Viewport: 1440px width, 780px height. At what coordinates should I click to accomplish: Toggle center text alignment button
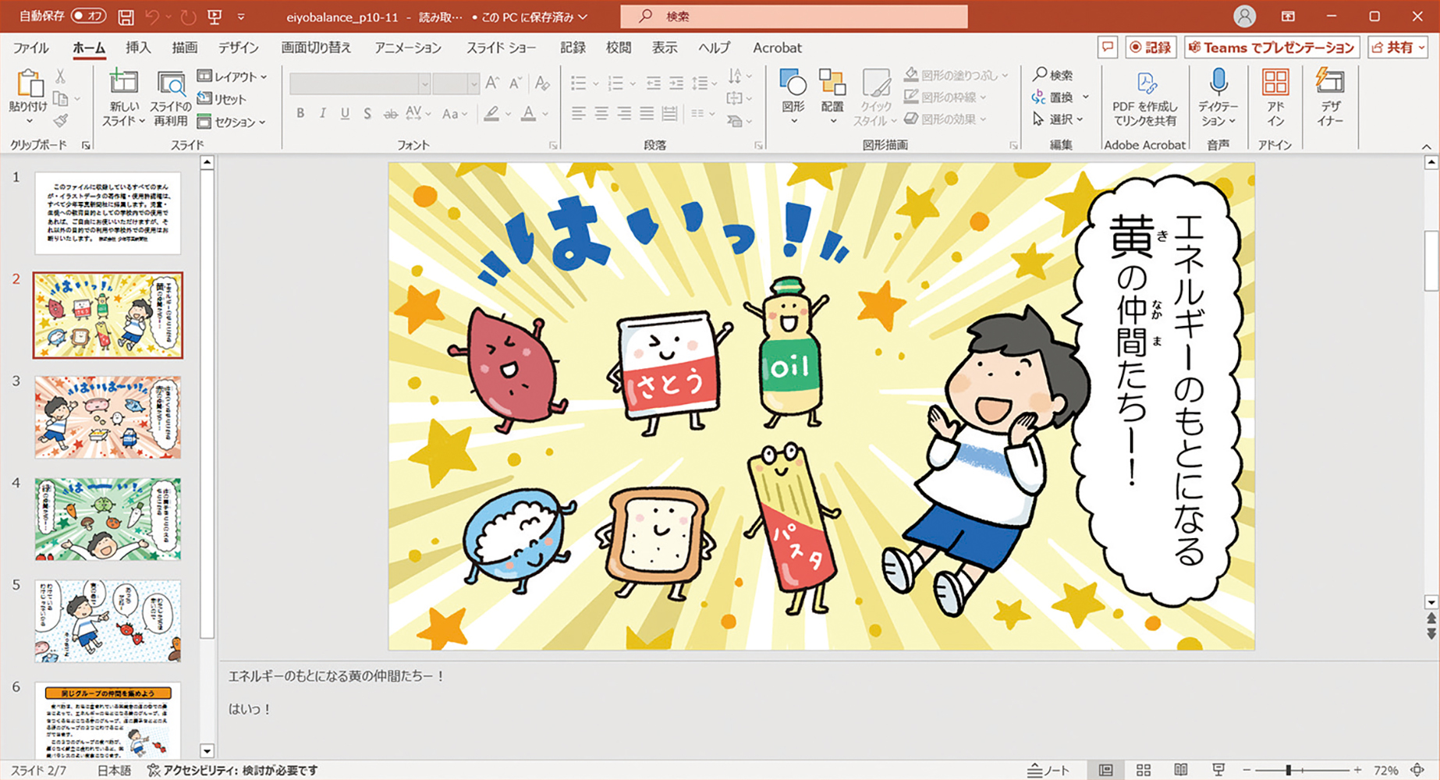(601, 114)
